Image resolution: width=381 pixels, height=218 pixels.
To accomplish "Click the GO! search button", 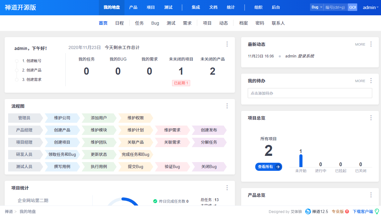I will pos(353,7).
